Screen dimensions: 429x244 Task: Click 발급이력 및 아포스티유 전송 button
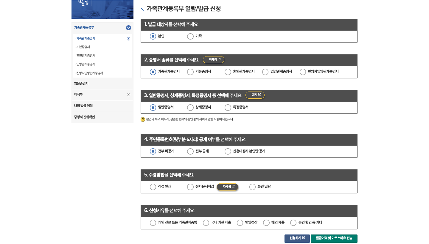[334, 238]
